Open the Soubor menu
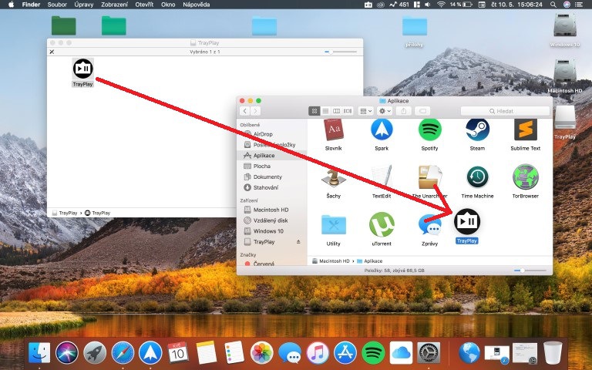Image resolution: width=592 pixels, height=370 pixels. pyautogui.click(x=57, y=5)
